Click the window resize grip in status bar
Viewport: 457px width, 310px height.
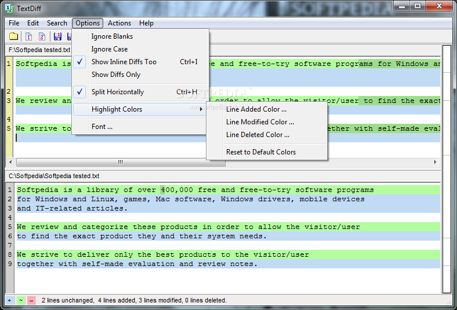[449, 302]
